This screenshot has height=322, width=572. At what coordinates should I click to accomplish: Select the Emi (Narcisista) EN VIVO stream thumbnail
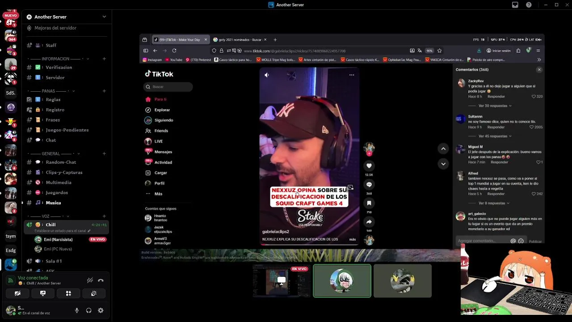pyautogui.click(x=282, y=281)
